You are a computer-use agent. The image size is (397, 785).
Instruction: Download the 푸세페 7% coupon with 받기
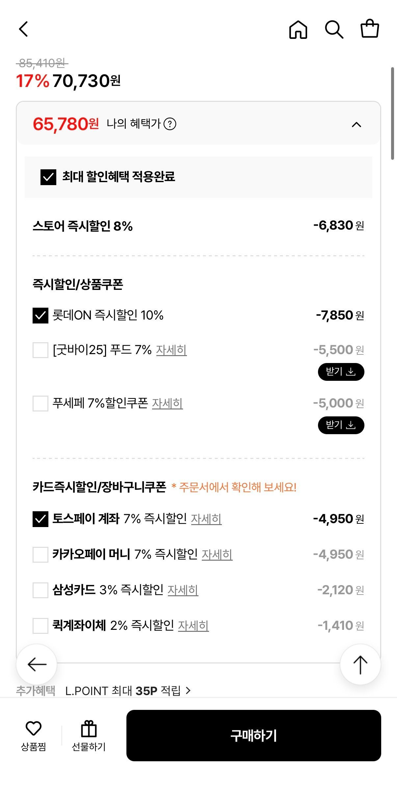coord(341,425)
